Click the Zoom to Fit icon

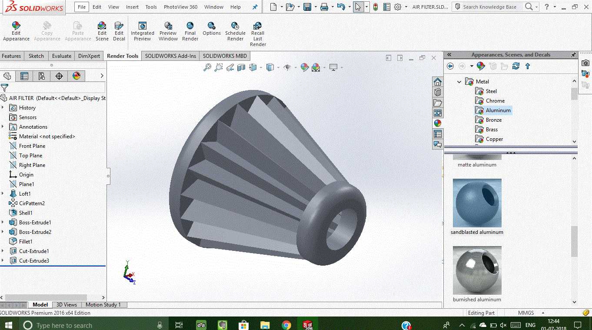tap(207, 67)
